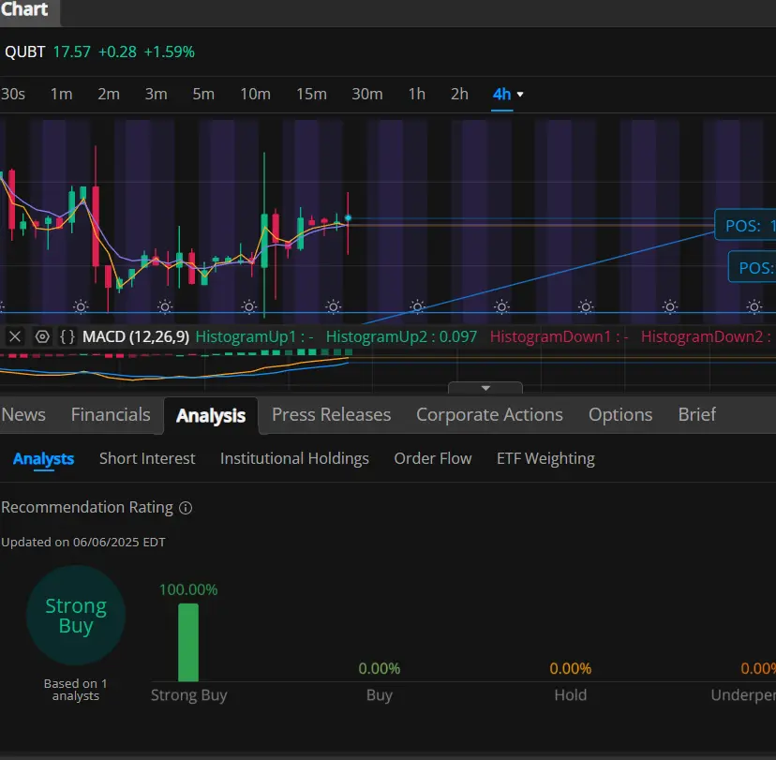Click the green Strong Buy bar
The height and width of the screenshot is (760, 776).
click(x=188, y=642)
